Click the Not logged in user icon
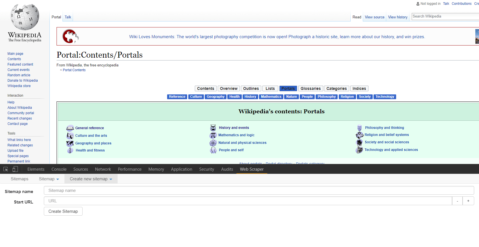Screen dimensions: 479x247 pyautogui.click(x=418, y=4)
